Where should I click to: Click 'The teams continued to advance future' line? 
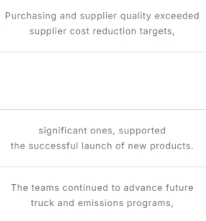pyautogui.click(x=102, y=188)
